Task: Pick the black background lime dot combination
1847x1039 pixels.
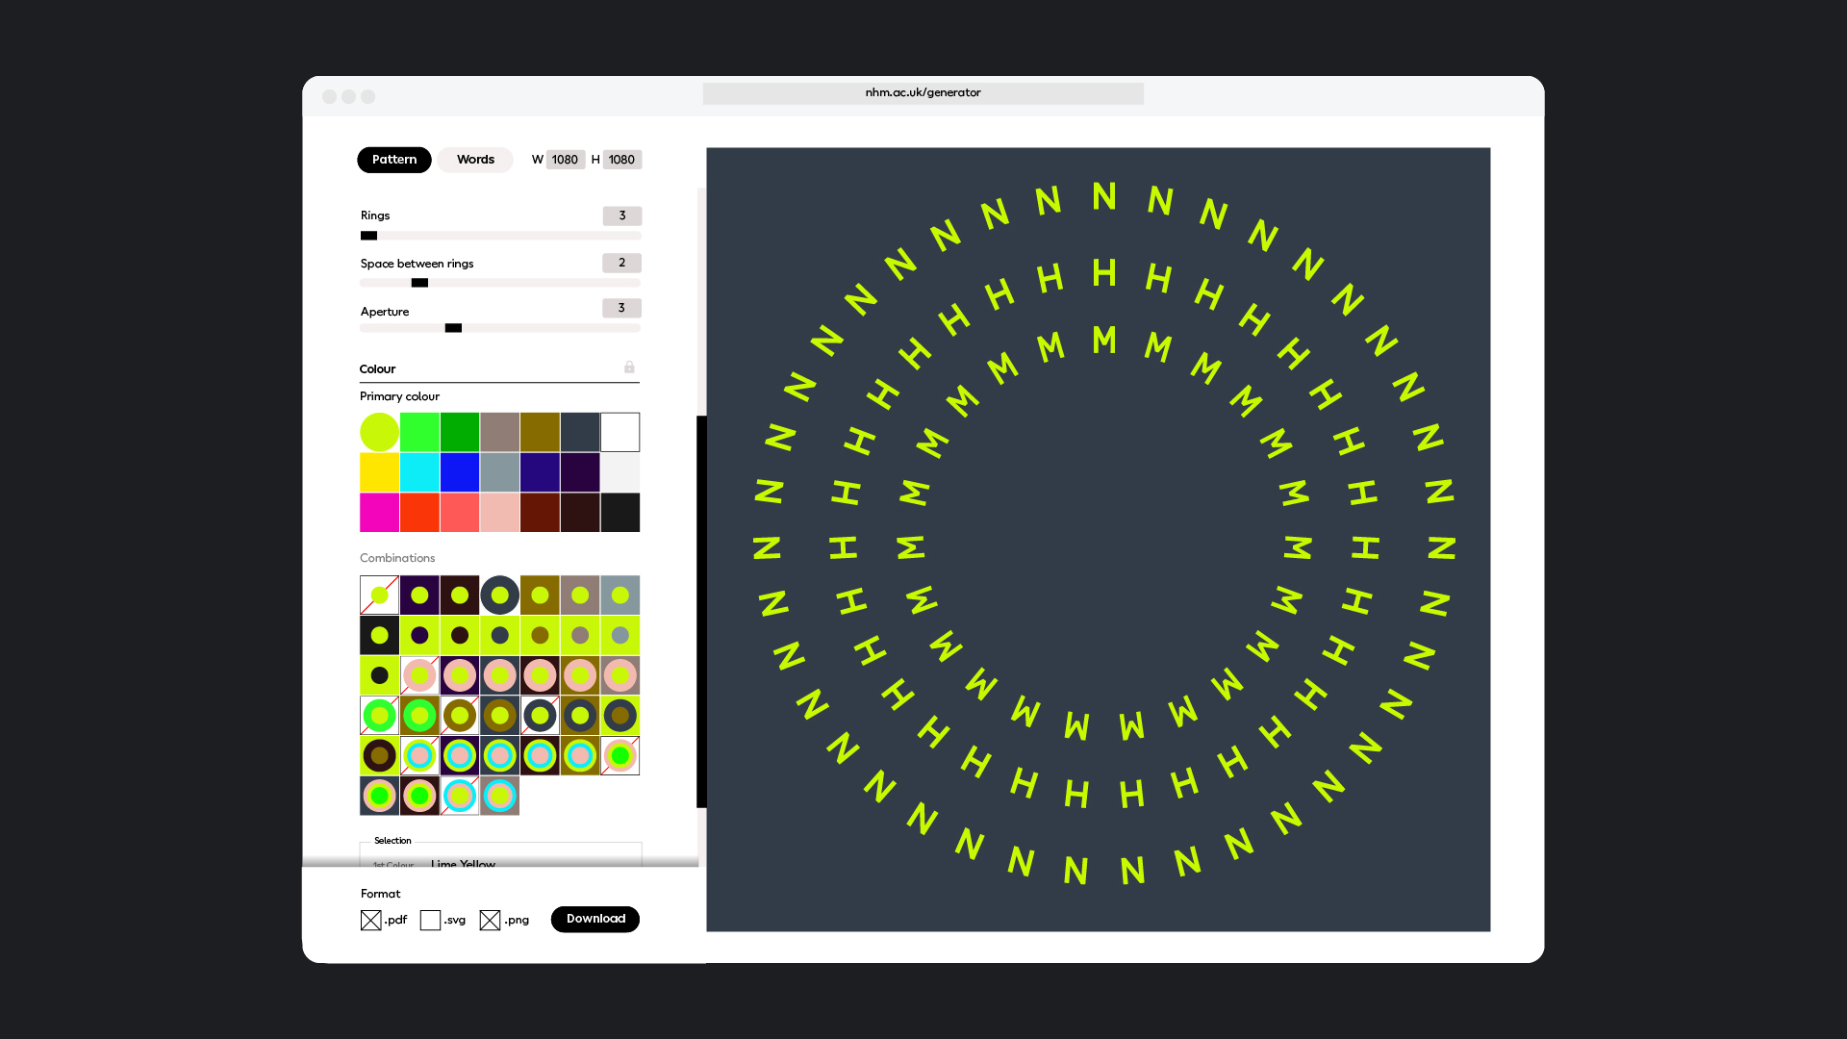Action: click(x=379, y=635)
